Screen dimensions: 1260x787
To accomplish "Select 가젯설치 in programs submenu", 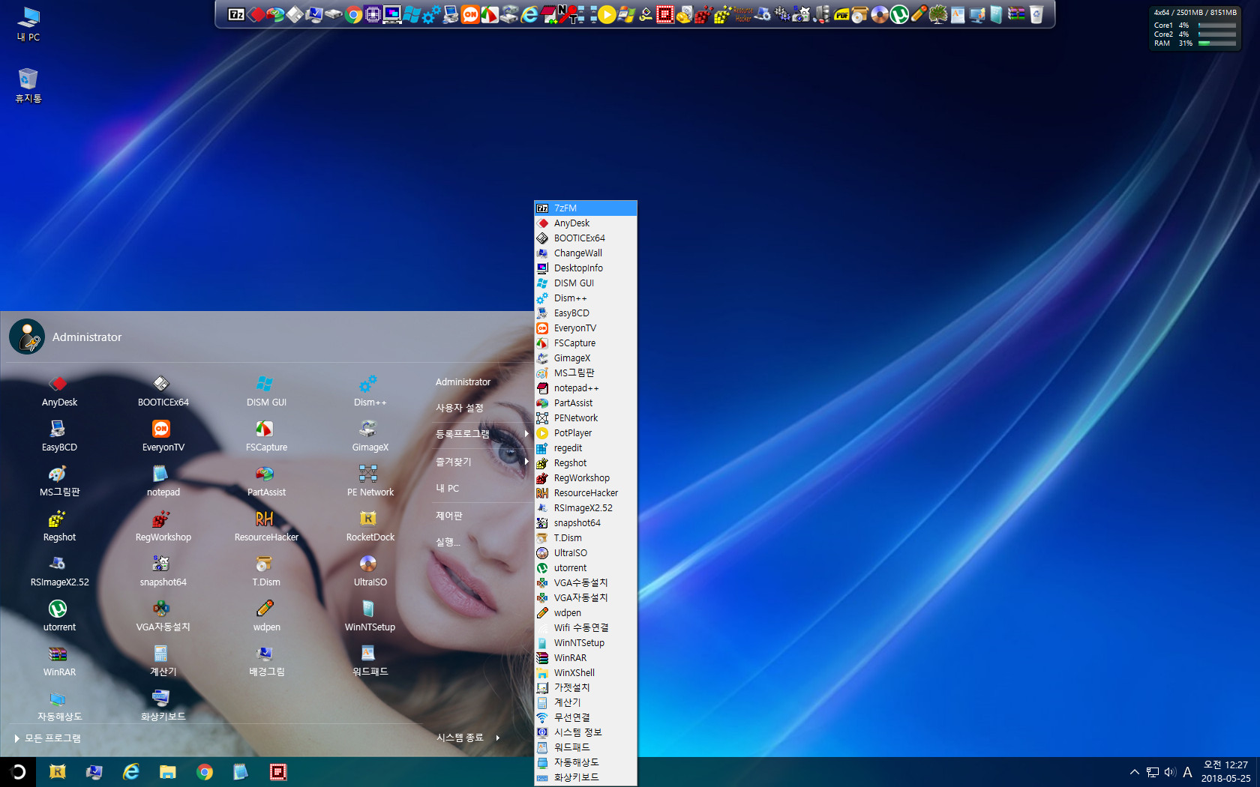I will coord(586,687).
